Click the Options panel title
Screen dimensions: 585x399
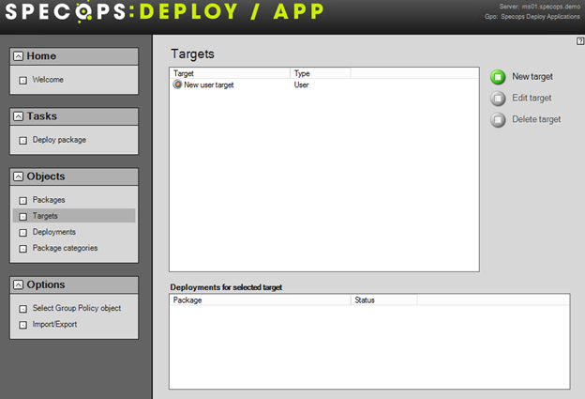point(46,284)
